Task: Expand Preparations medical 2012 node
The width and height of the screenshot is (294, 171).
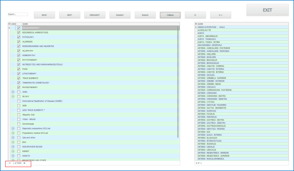Action: 13,133
